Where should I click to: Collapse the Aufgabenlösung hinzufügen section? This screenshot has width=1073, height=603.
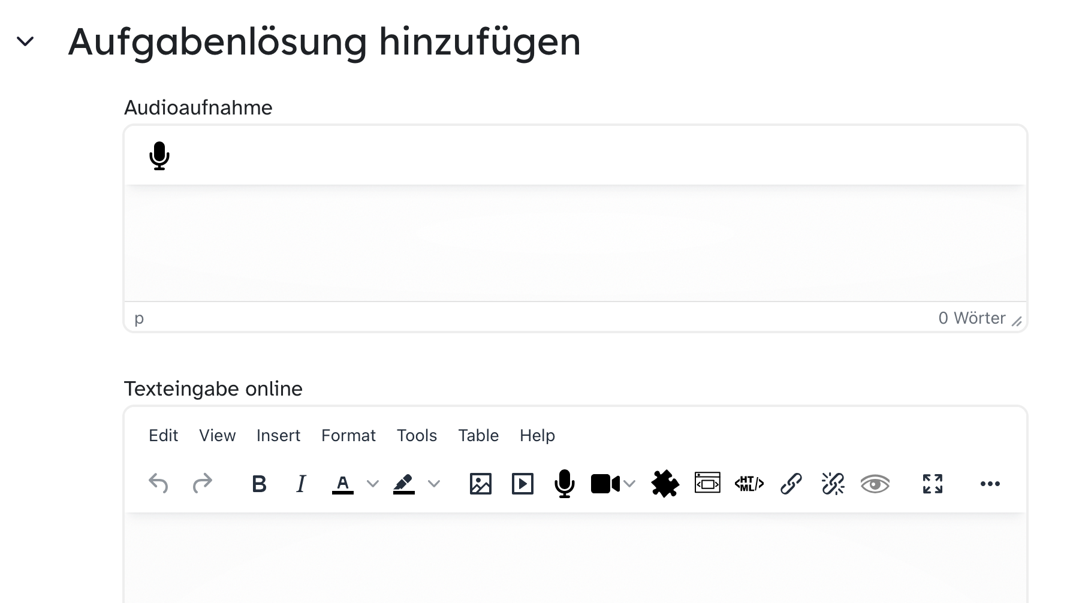point(25,41)
